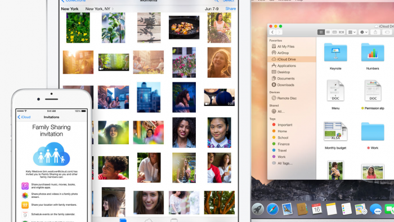Switch Finder to list view
The image size is (394, 222).
[x=328, y=32]
